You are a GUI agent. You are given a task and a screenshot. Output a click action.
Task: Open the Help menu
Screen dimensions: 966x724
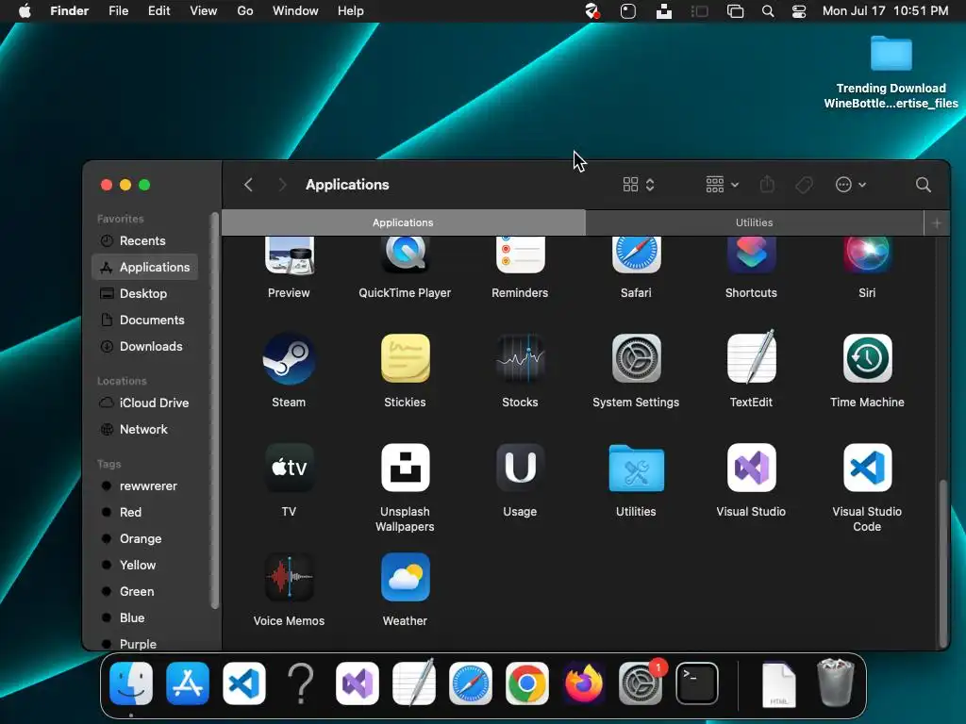(x=351, y=11)
